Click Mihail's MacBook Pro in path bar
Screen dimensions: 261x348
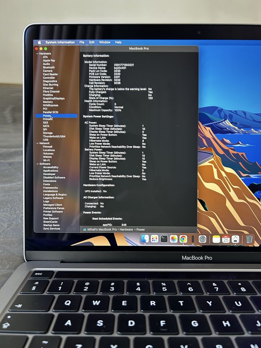[102, 229]
